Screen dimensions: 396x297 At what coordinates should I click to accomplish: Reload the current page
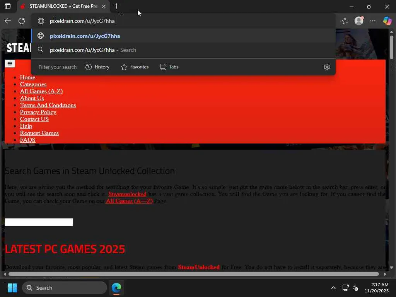click(x=22, y=21)
